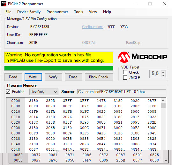Select memory cell 282B in row 0020
The image size is (172, 165).
click(152, 122)
